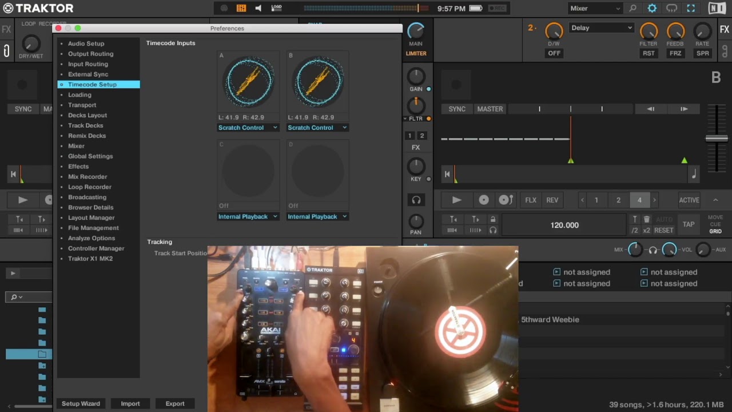The image size is (732, 412).
Task: Open deck A Scratch Control dropdown
Action: [248, 128]
